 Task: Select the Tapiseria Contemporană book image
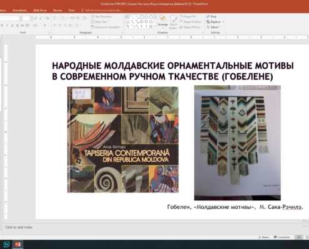[x=123, y=139]
